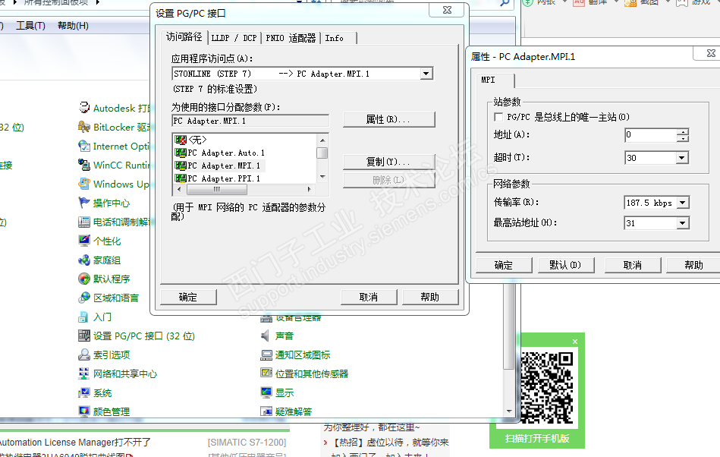Click 帮助 in 属性 PC Adapter dialog
Viewport: 720px width, 457px height.
point(694,265)
